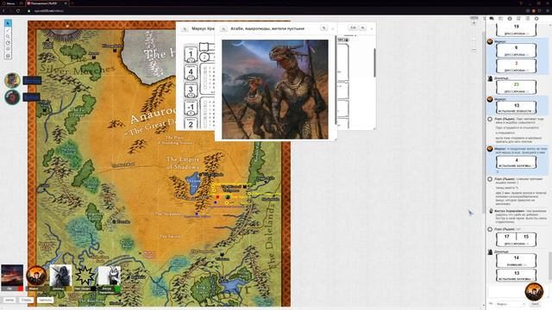
Task: Open the Journal tab in sidebar
Action: pos(510,19)
